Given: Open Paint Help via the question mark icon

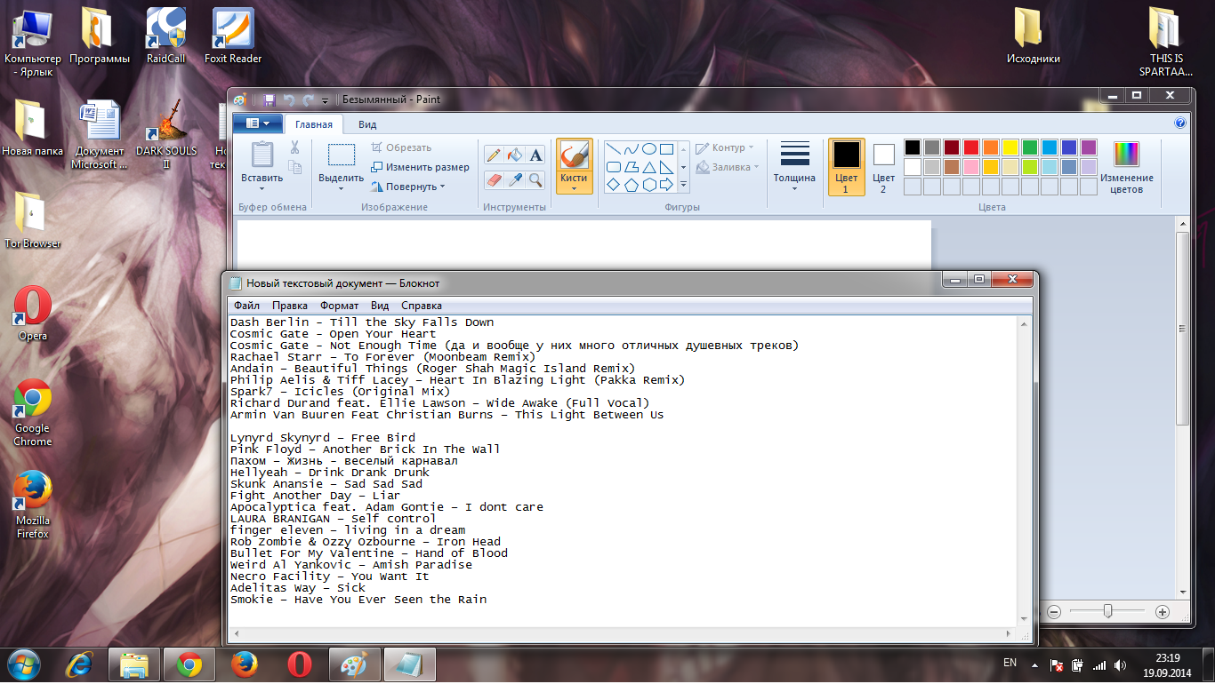Looking at the screenshot, I should pyautogui.click(x=1180, y=123).
